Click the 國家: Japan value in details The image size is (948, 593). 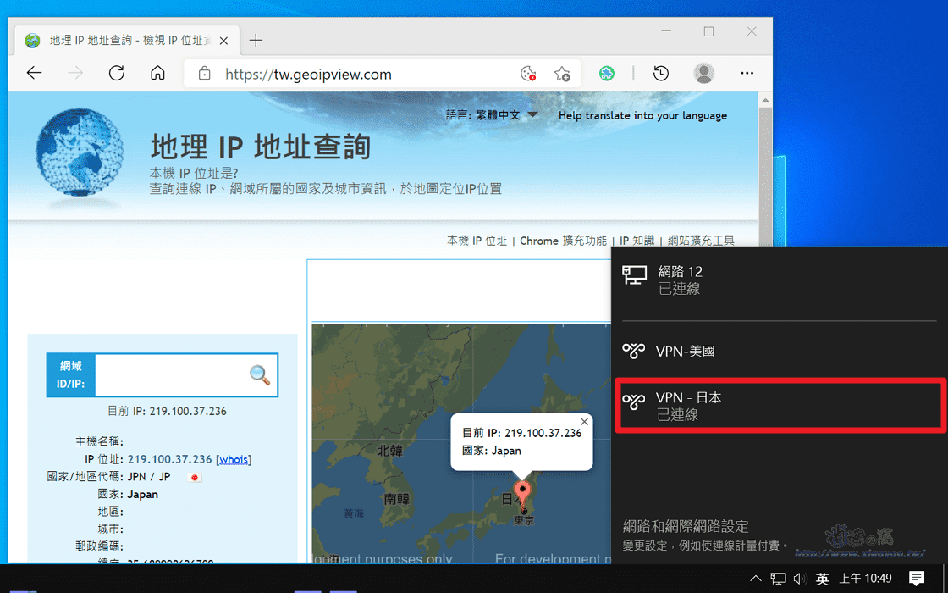point(143,495)
